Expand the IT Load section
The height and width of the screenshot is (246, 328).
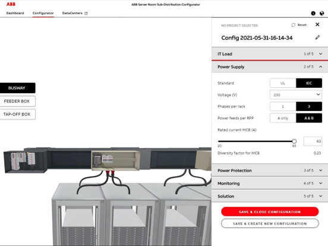pyautogui.click(x=270, y=53)
